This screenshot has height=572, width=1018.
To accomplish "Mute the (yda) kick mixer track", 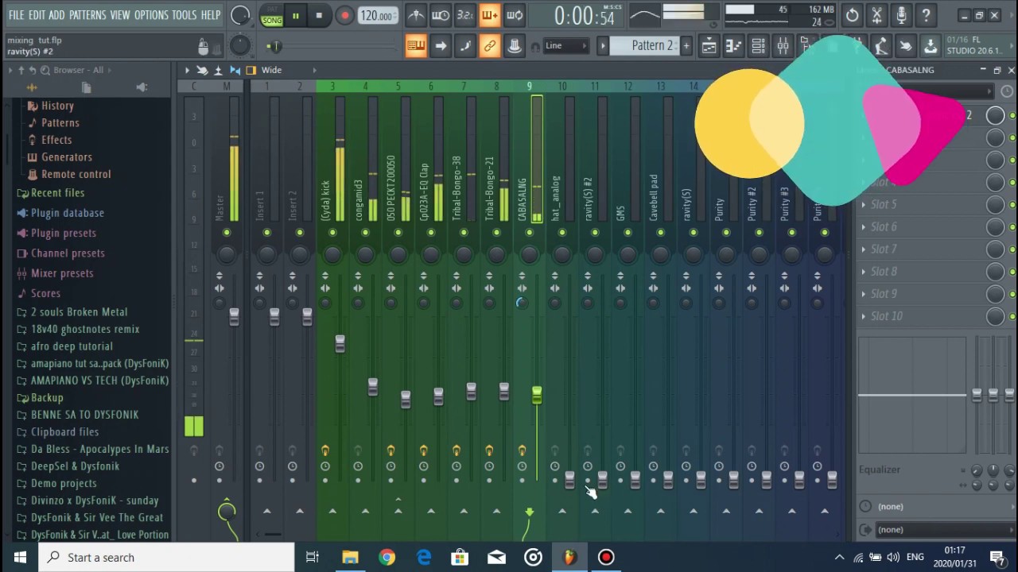I will [332, 233].
